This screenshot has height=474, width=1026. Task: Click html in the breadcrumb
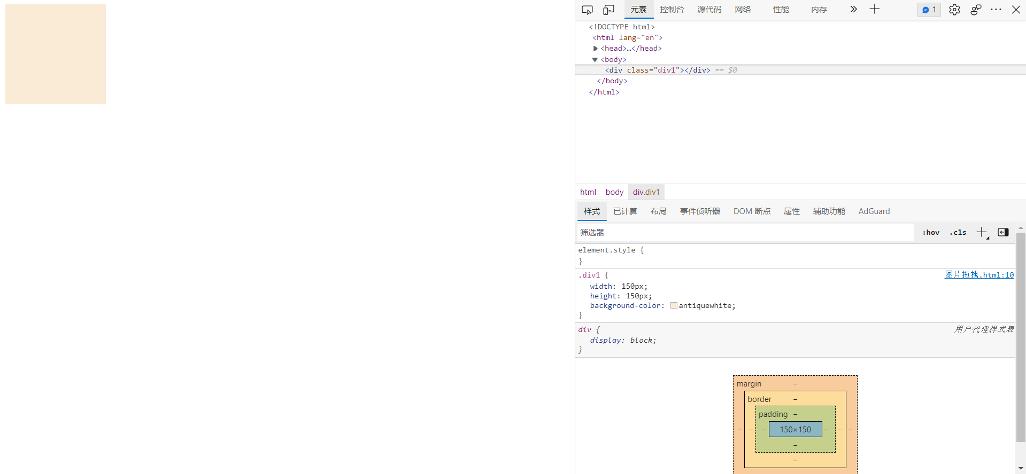[x=588, y=192]
